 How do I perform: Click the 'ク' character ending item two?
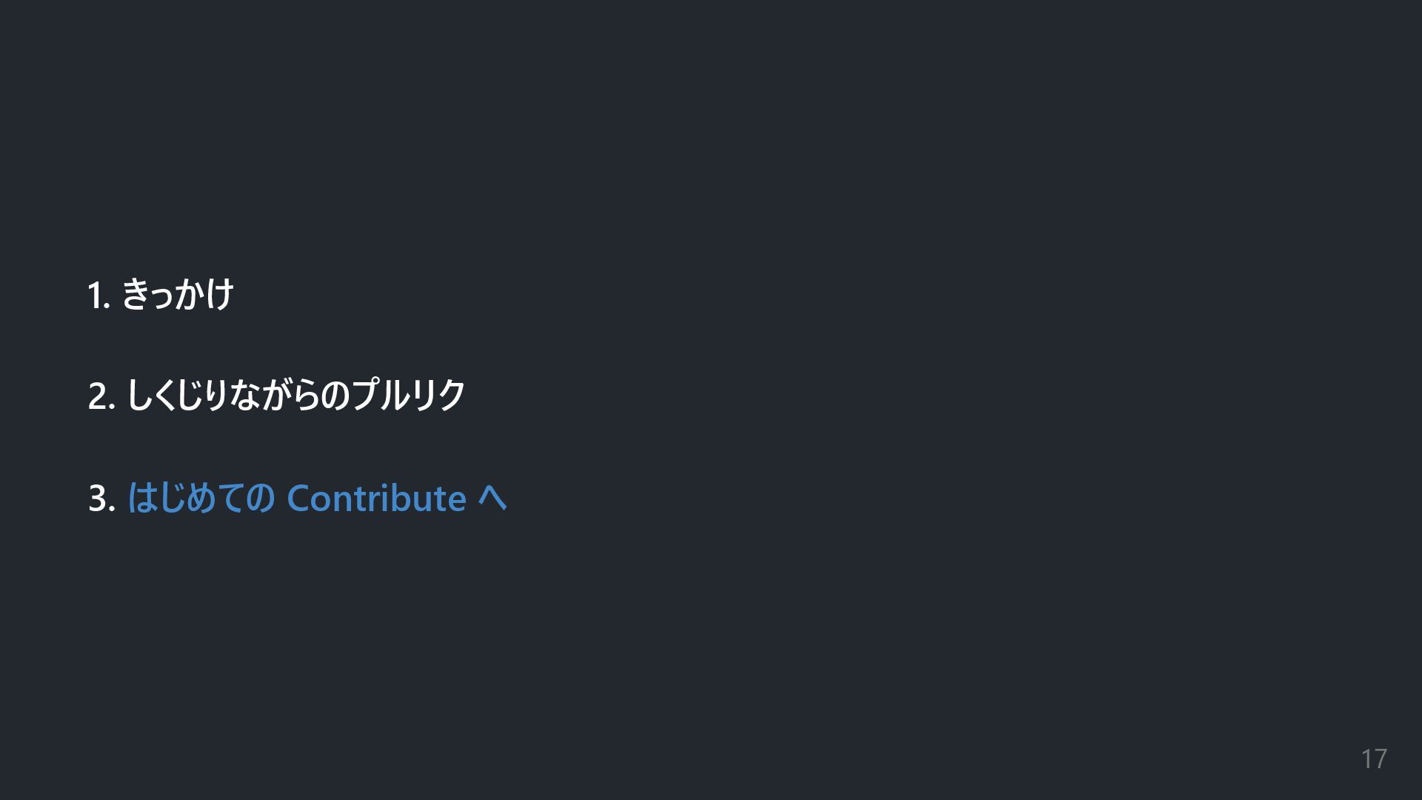(x=450, y=395)
